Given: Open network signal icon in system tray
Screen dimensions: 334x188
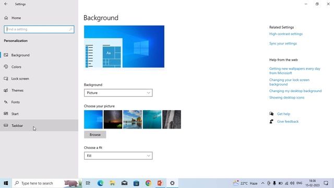Looking at the screenshot, I should pyautogui.click(x=287, y=183).
